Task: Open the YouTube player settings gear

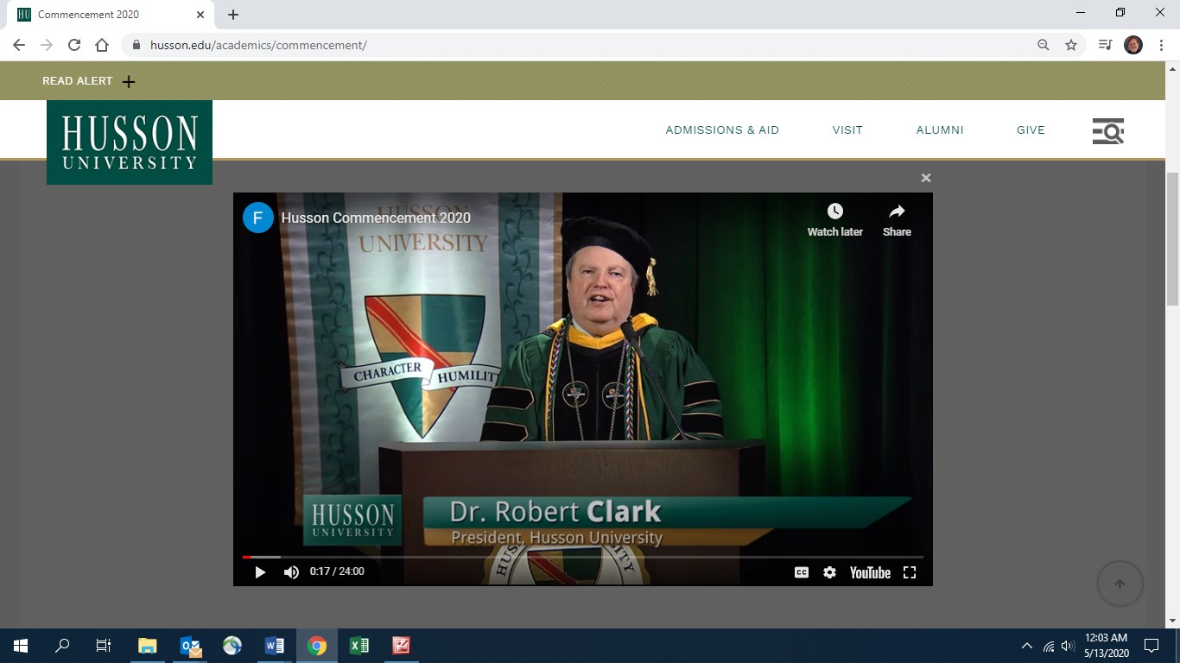Action: click(829, 572)
